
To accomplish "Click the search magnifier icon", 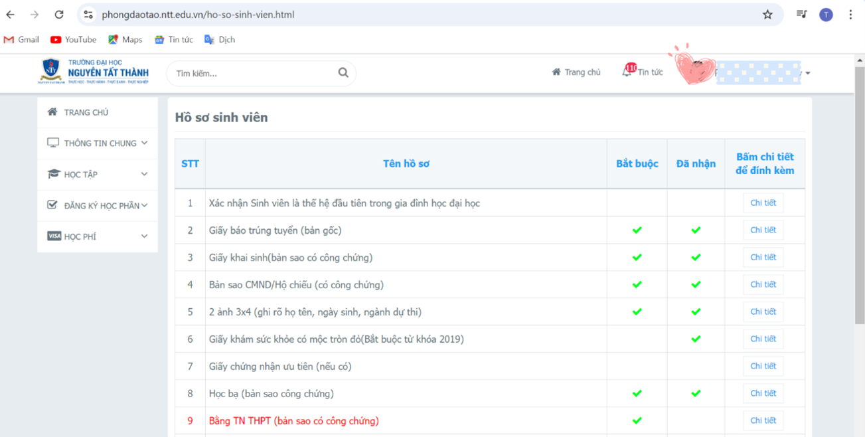I will [343, 73].
